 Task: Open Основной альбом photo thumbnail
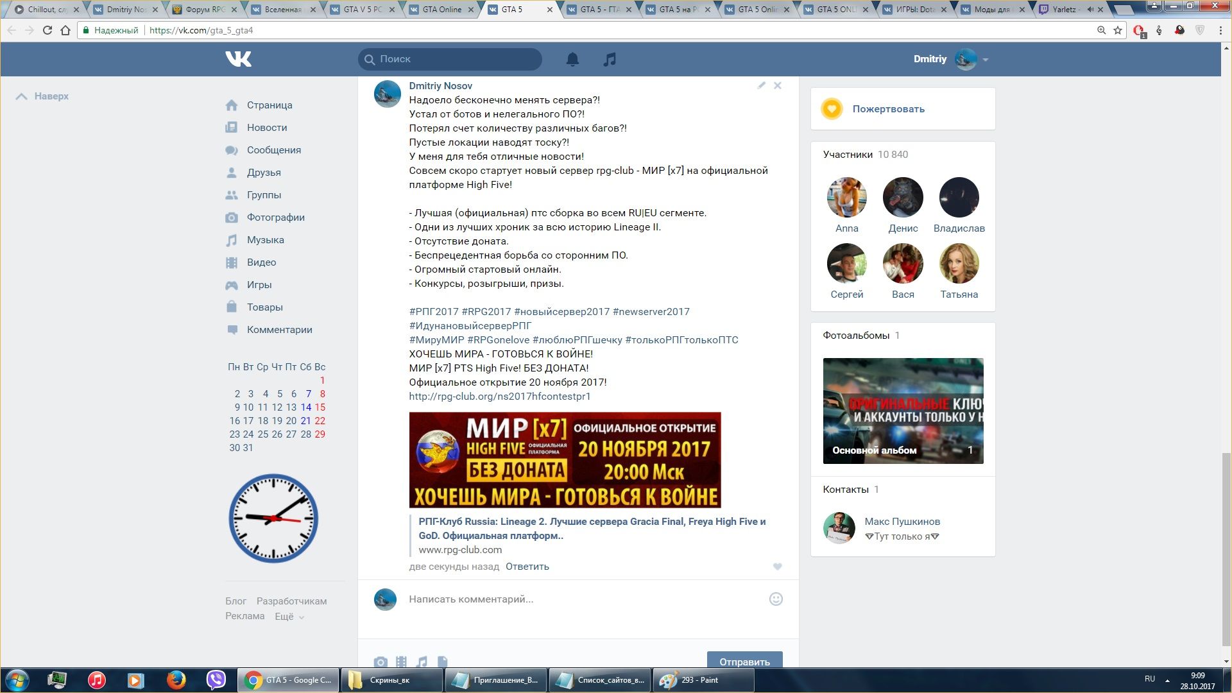(x=903, y=411)
